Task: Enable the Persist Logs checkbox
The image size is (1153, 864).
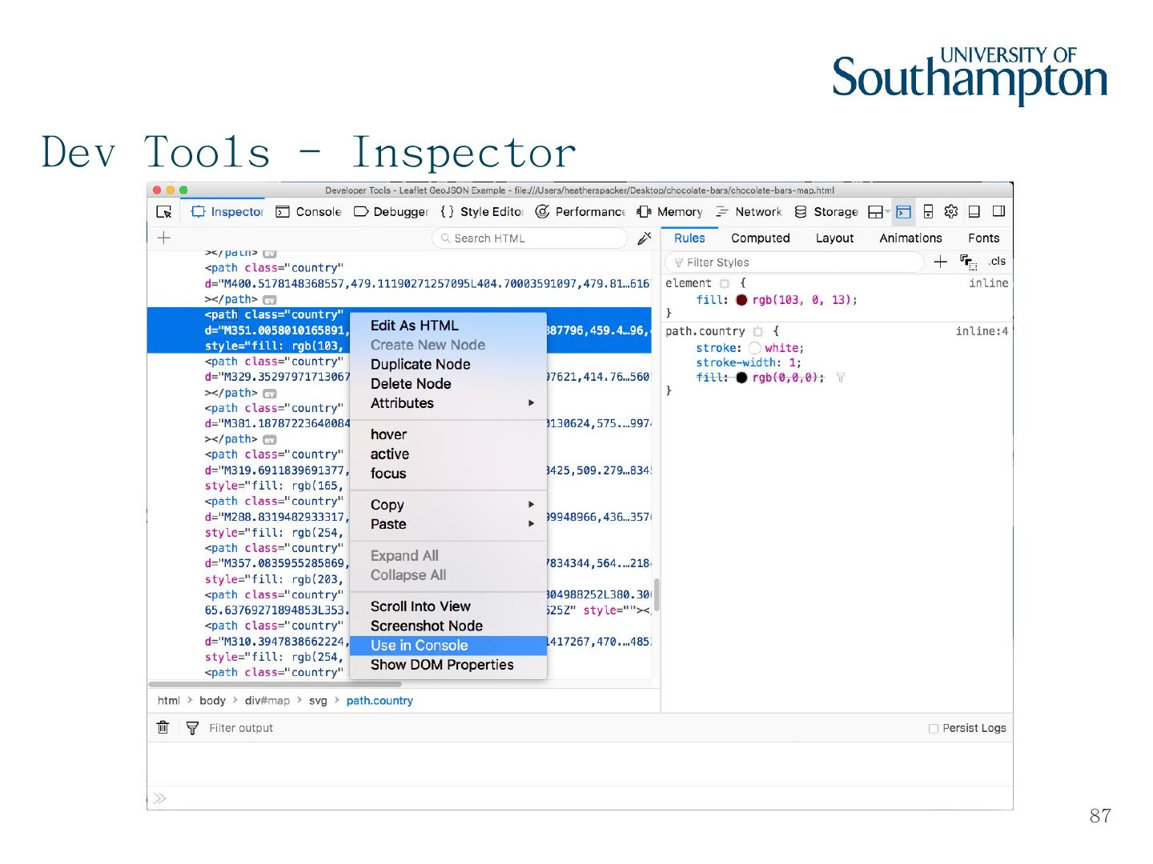Action: point(933,728)
